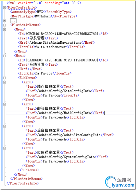Click the MvcPlusType MVCAdmin line
The height and width of the screenshot is (190, 136).
(44, 16)
